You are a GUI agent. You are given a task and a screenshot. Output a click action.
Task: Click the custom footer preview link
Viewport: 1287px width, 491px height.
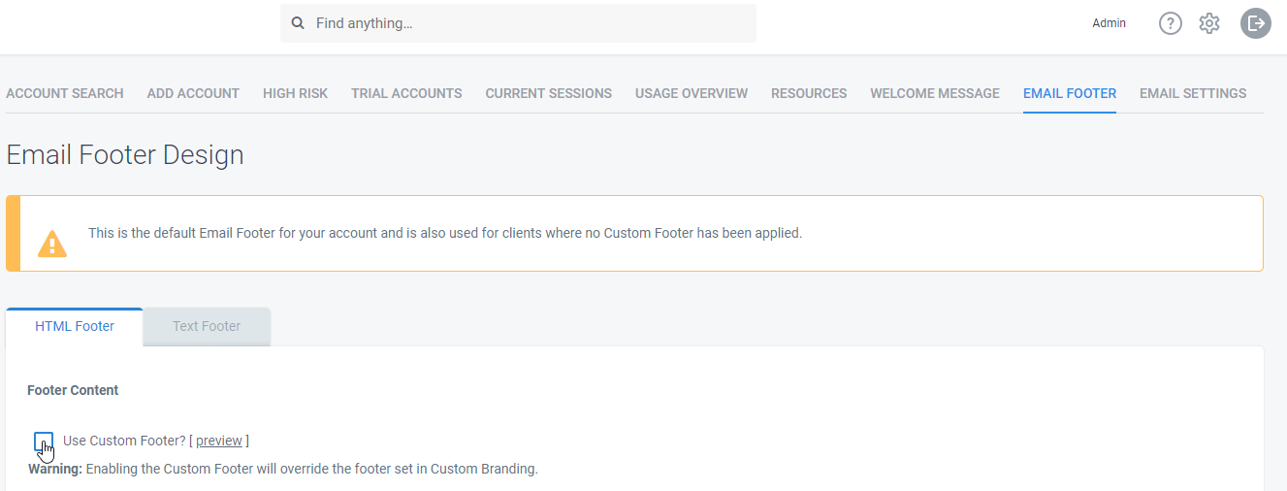coord(219,441)
